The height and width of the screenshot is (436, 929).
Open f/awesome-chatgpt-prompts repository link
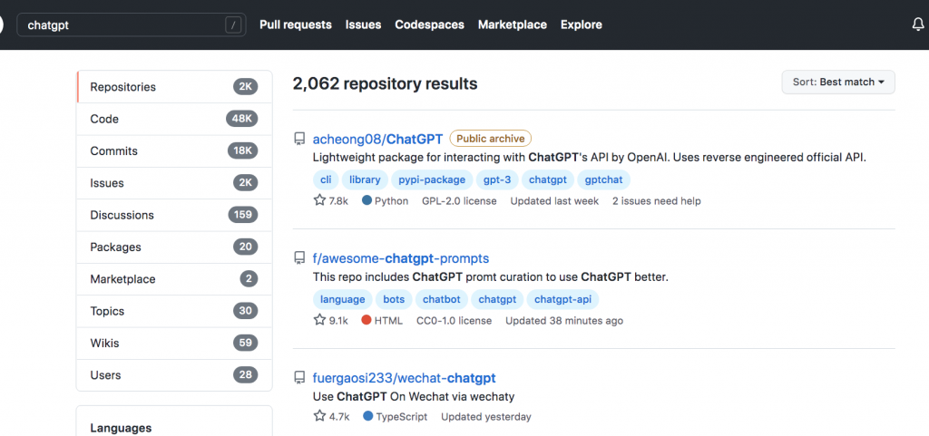pyautogui.click(x=400, y=258)
